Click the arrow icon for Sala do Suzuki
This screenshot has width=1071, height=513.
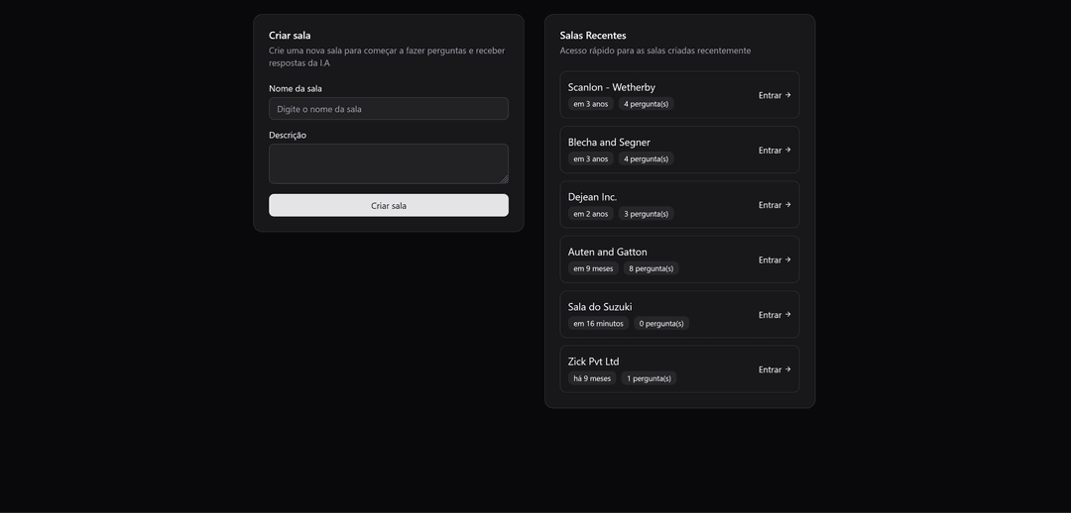coord(788,315)
